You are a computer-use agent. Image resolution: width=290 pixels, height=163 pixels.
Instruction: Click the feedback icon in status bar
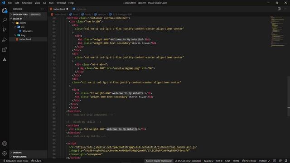point(280,161)
